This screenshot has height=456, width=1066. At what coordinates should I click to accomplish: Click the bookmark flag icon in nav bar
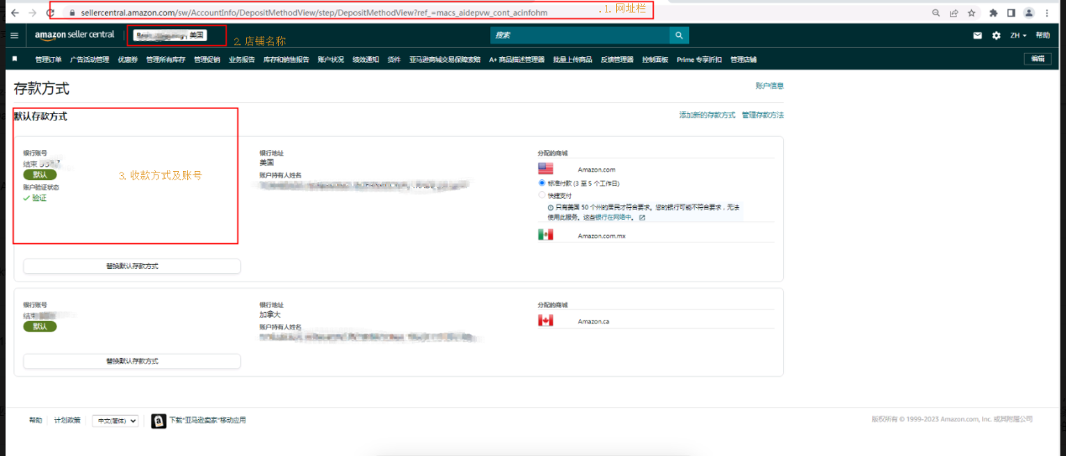coord(14,59)
